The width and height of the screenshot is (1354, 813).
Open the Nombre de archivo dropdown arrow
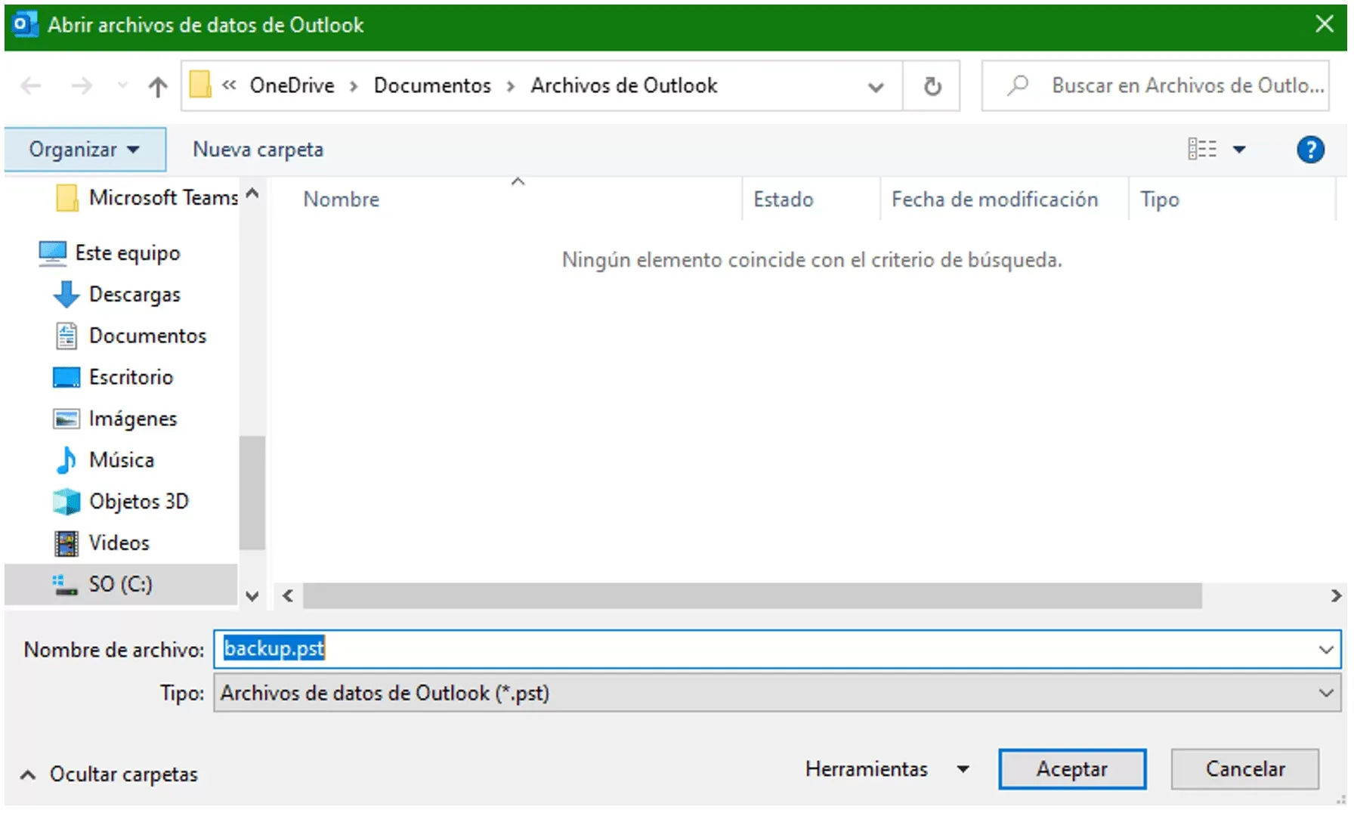pyautogui.click(x=1326, y=649)
